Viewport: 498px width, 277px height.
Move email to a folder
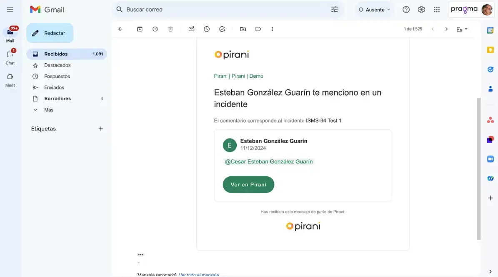pos(243,29)
